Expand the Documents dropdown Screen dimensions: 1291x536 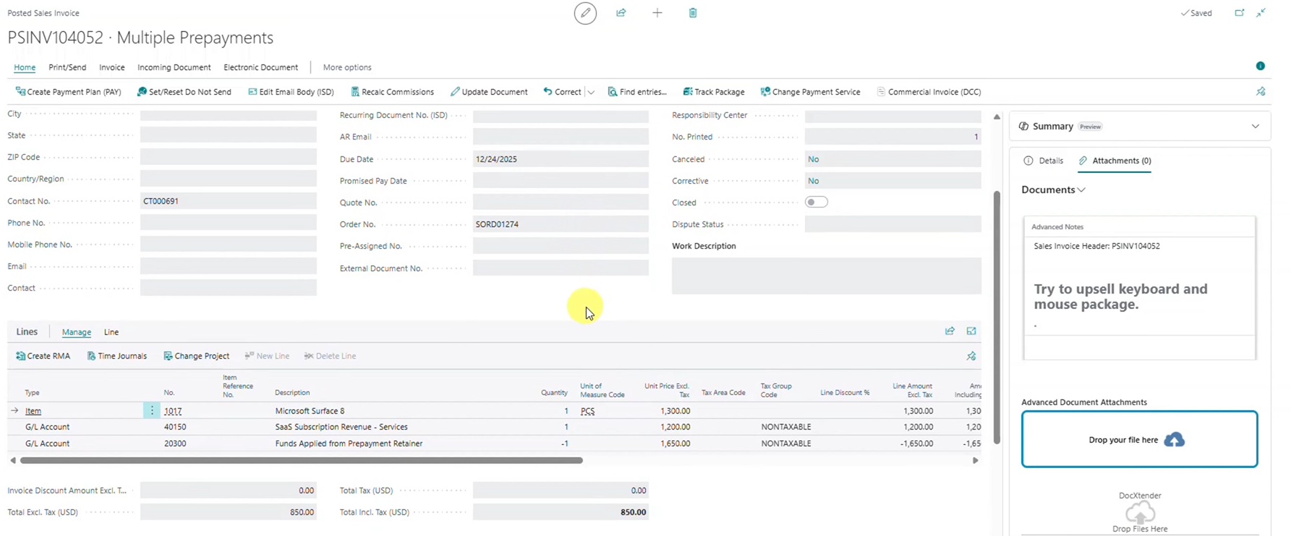(x=1054, y=190)
